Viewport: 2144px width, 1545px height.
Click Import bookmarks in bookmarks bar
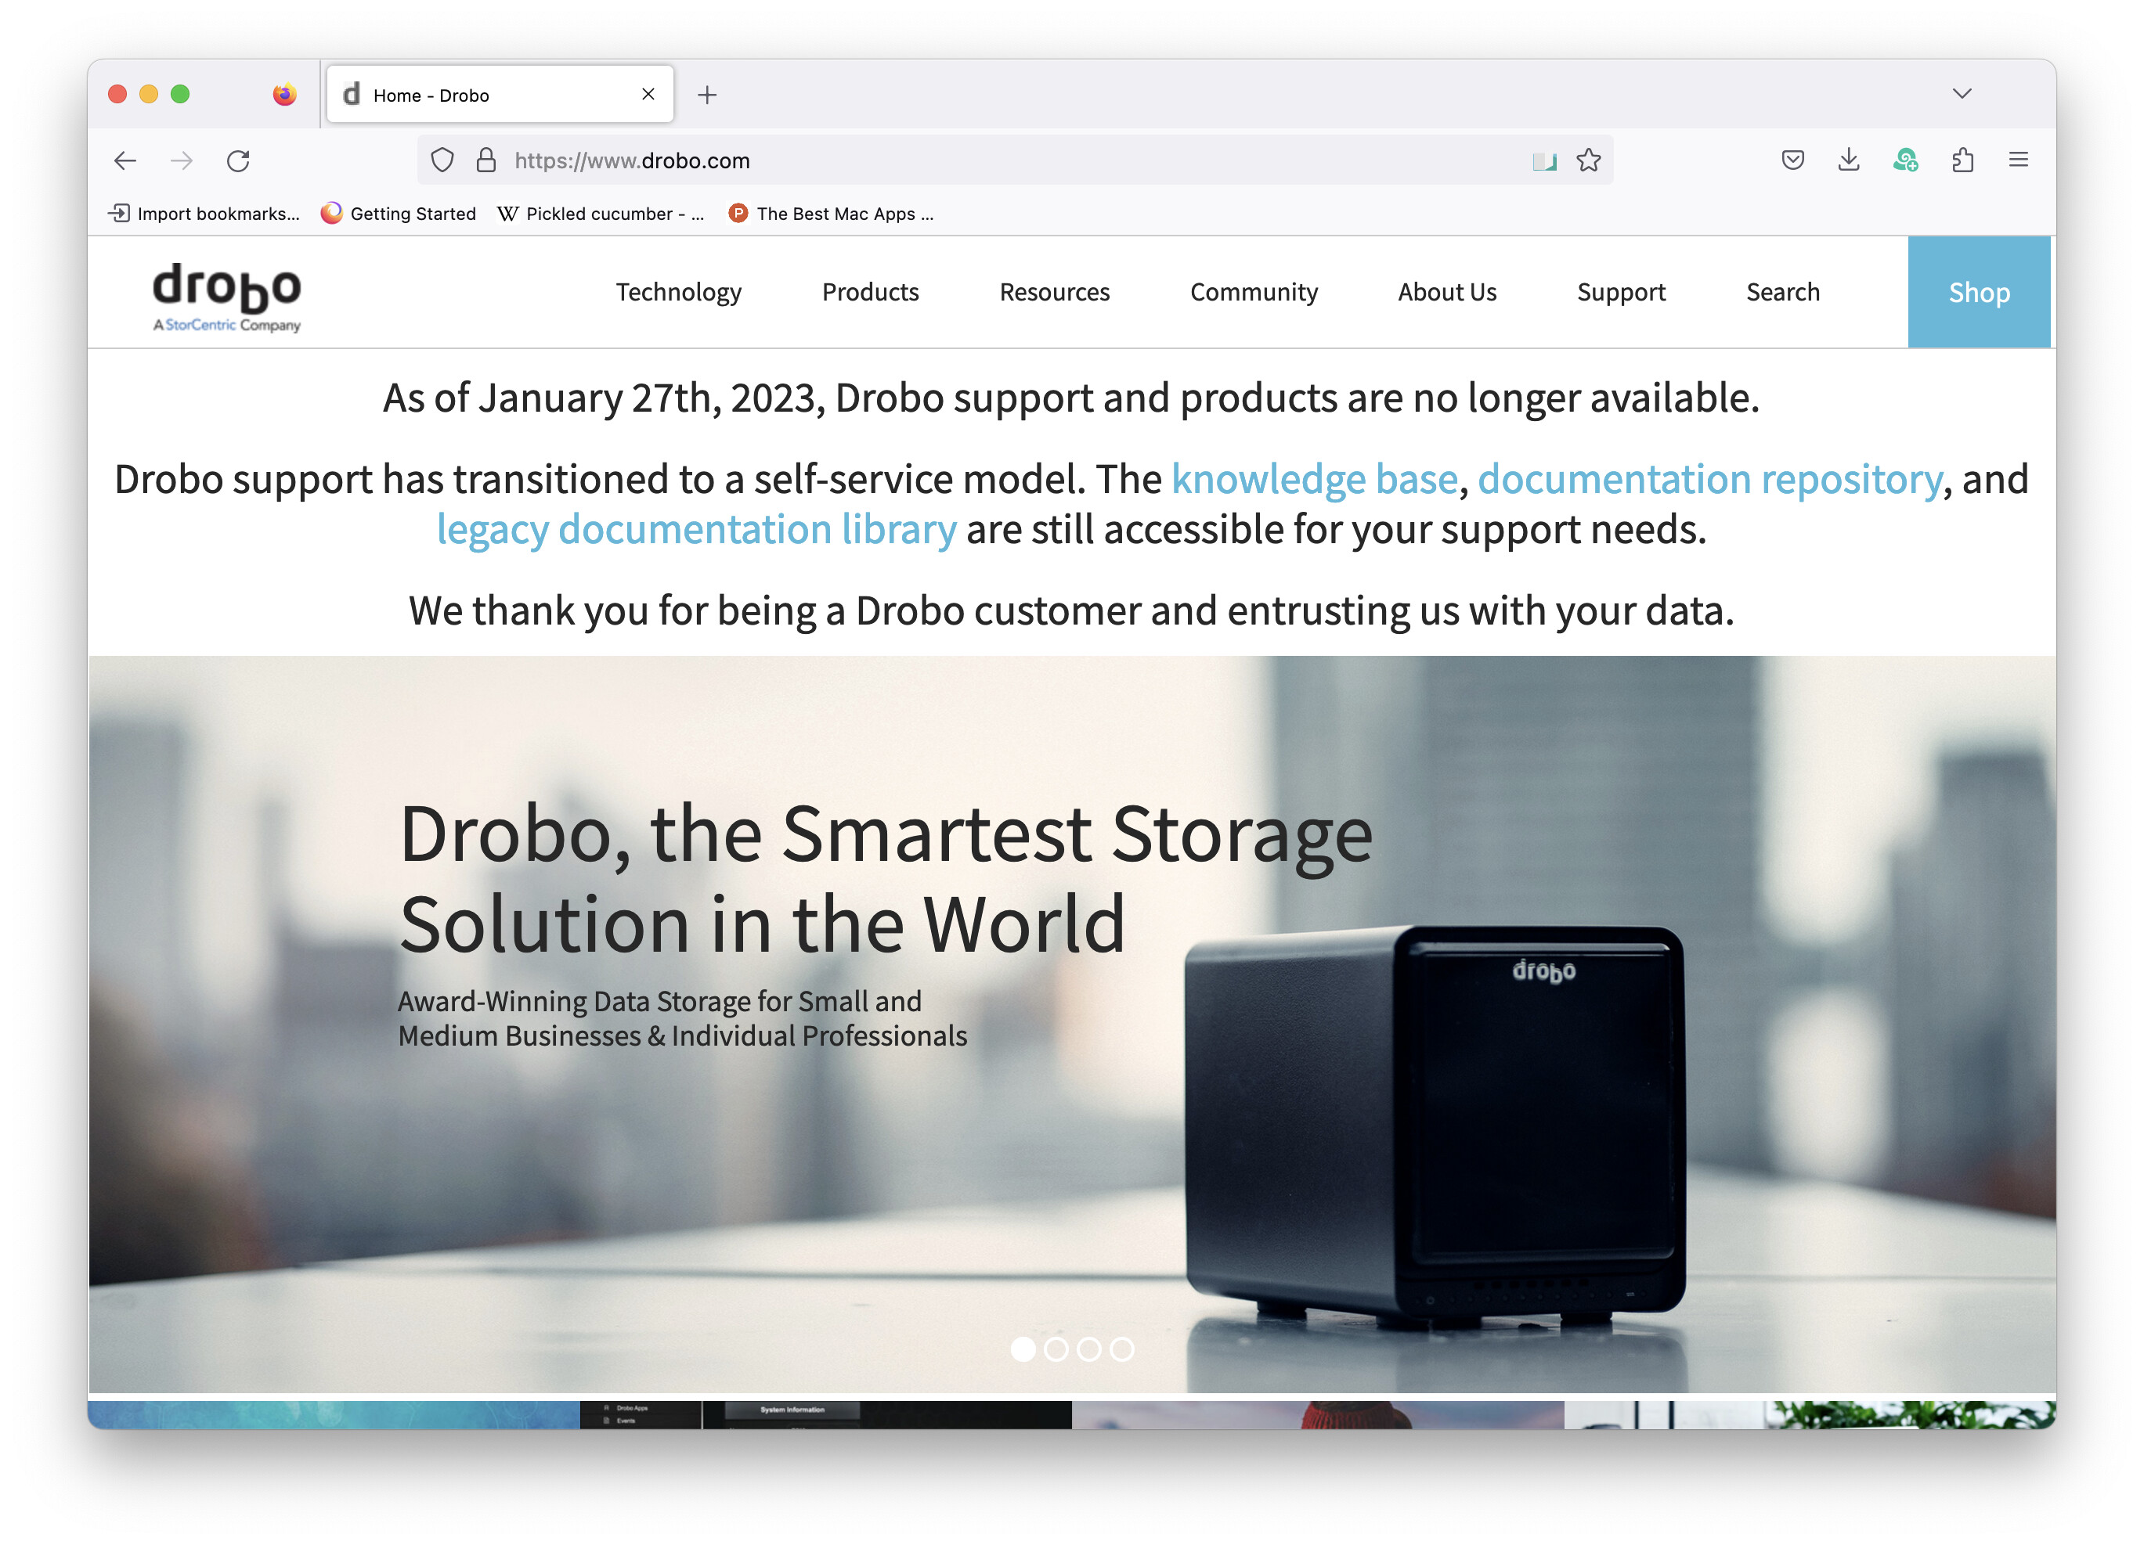204,214
